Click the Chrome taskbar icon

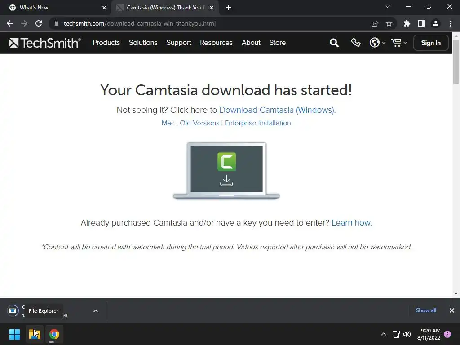click(54, 334)
